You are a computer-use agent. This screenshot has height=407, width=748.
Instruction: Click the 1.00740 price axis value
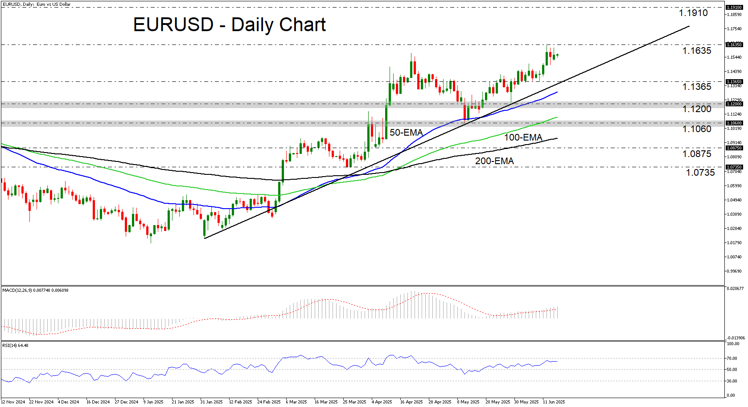point(734,257)
